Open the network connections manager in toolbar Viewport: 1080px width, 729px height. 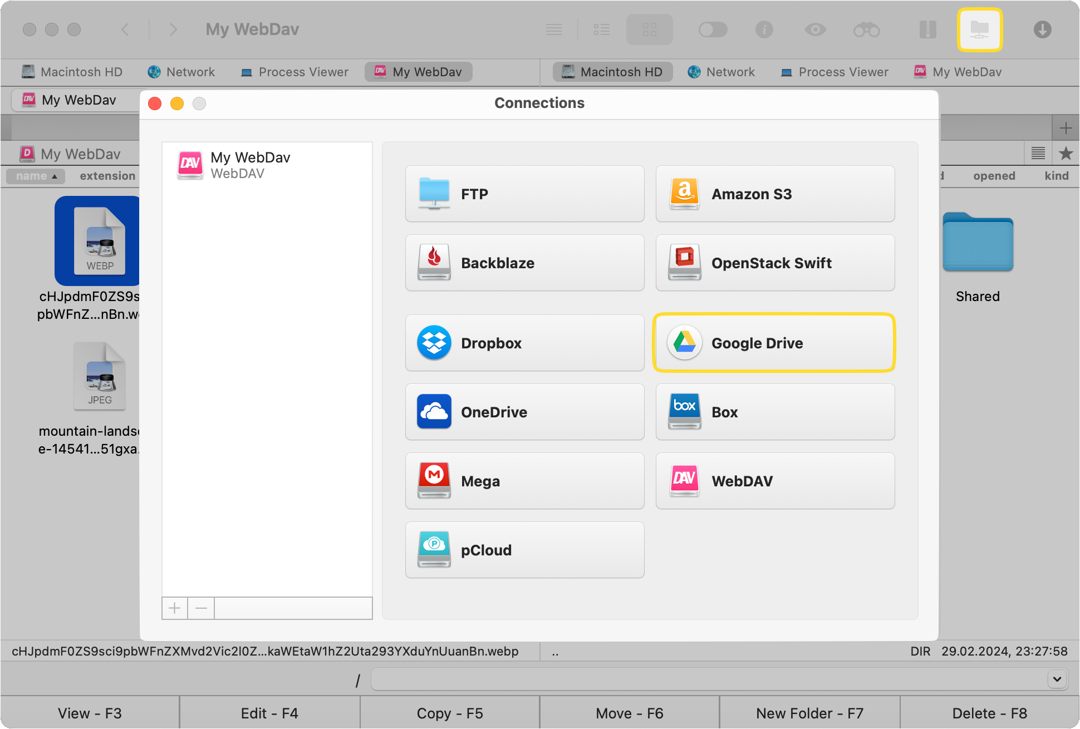coord(980,29)
